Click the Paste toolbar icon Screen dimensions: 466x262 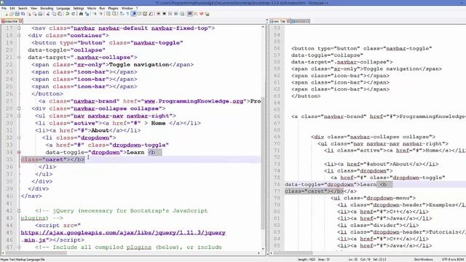coord(60,14)
